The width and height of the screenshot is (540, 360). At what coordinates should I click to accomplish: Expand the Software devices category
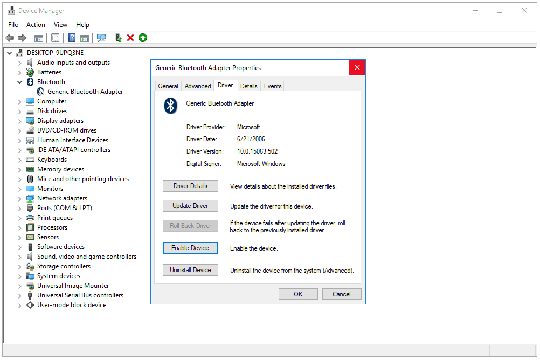click(20, 247)
